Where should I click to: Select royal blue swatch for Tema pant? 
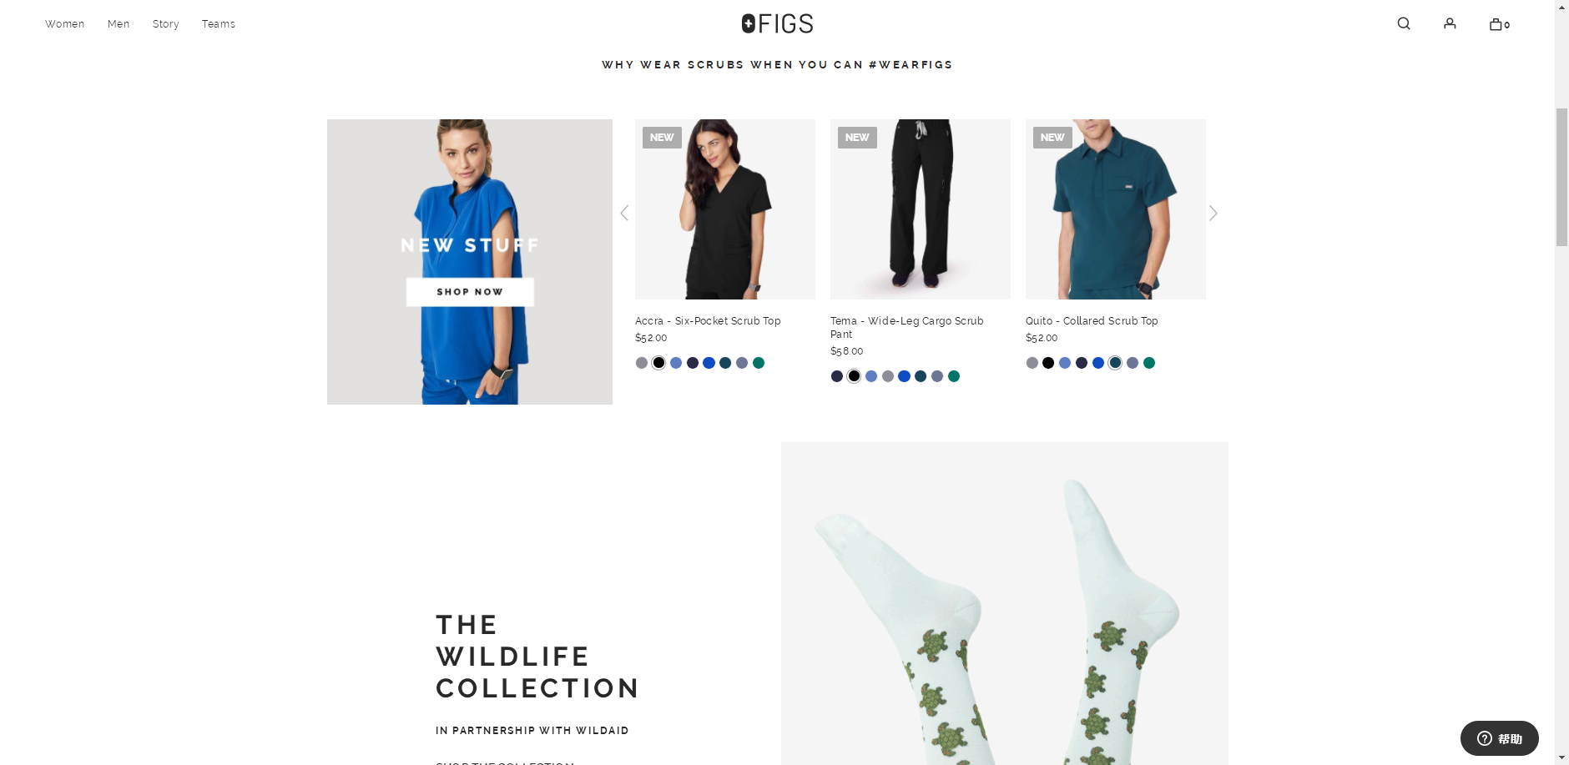pos(904,376)
